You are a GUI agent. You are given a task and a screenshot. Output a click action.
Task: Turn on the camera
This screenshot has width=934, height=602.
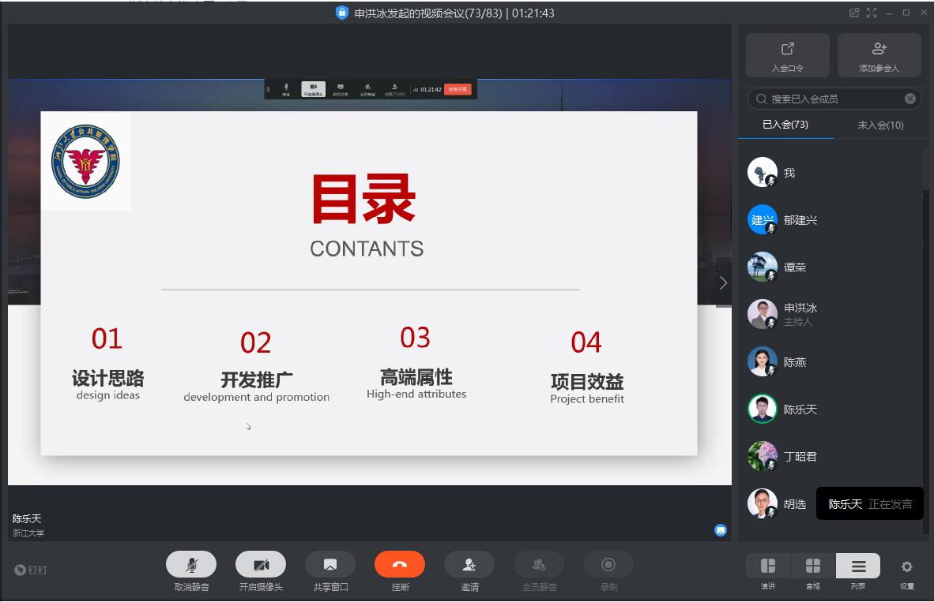click(x=261, y=564)
